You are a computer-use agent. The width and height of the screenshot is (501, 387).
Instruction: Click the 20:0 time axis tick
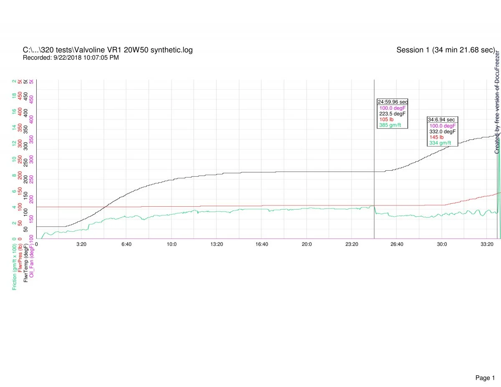(x=307, y=244)
